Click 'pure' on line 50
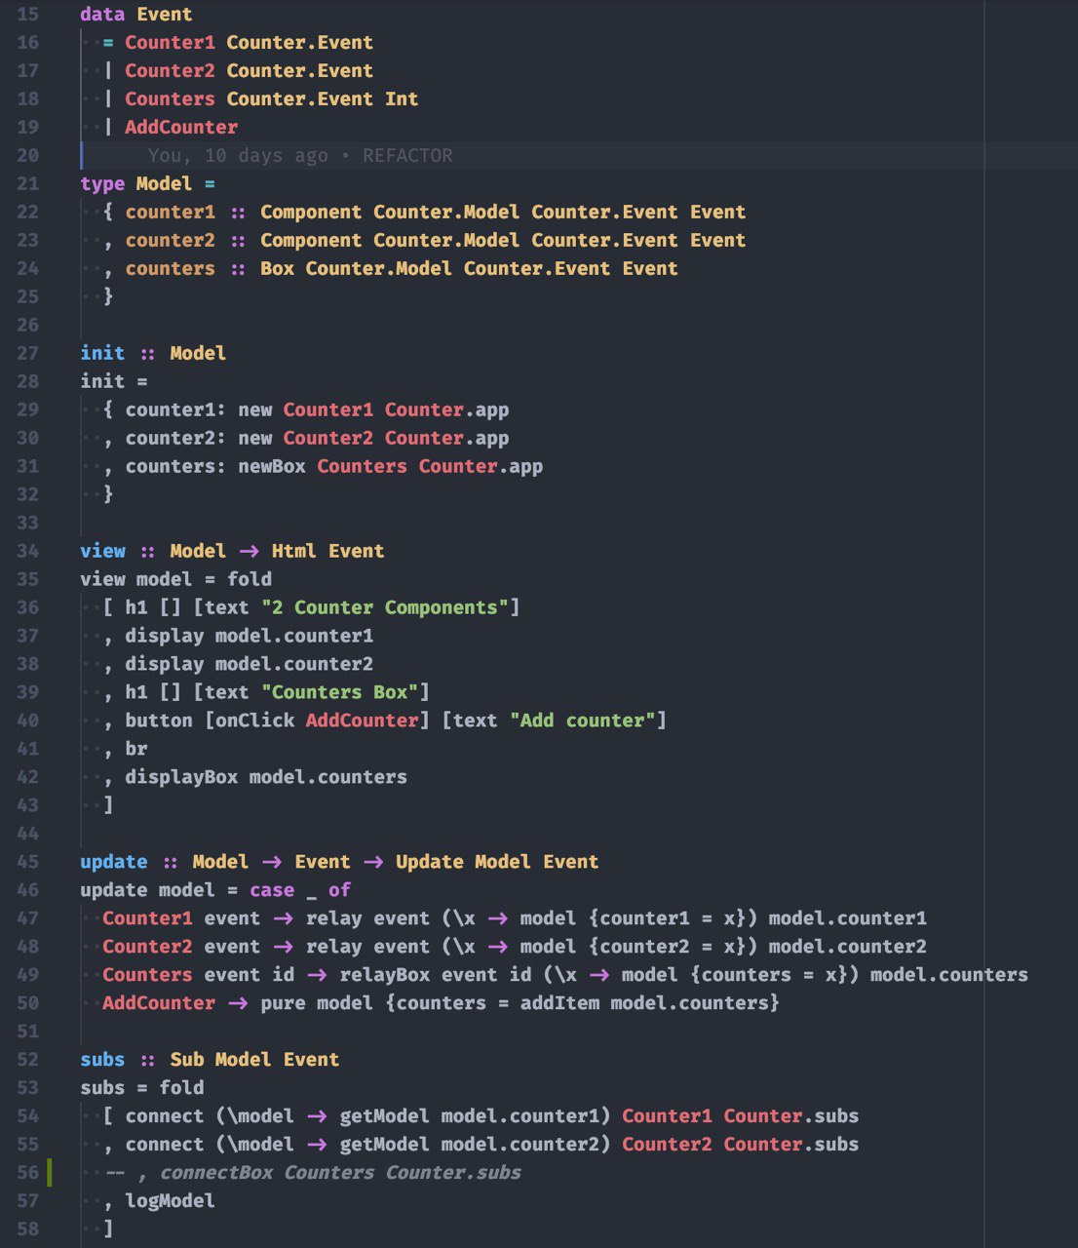 tap(283, 1004)
